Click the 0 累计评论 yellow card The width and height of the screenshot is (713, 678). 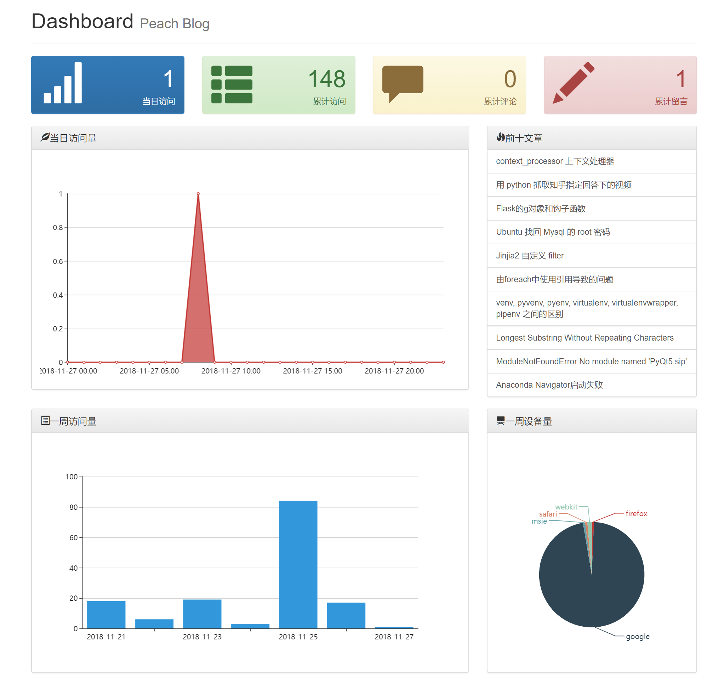449,85
